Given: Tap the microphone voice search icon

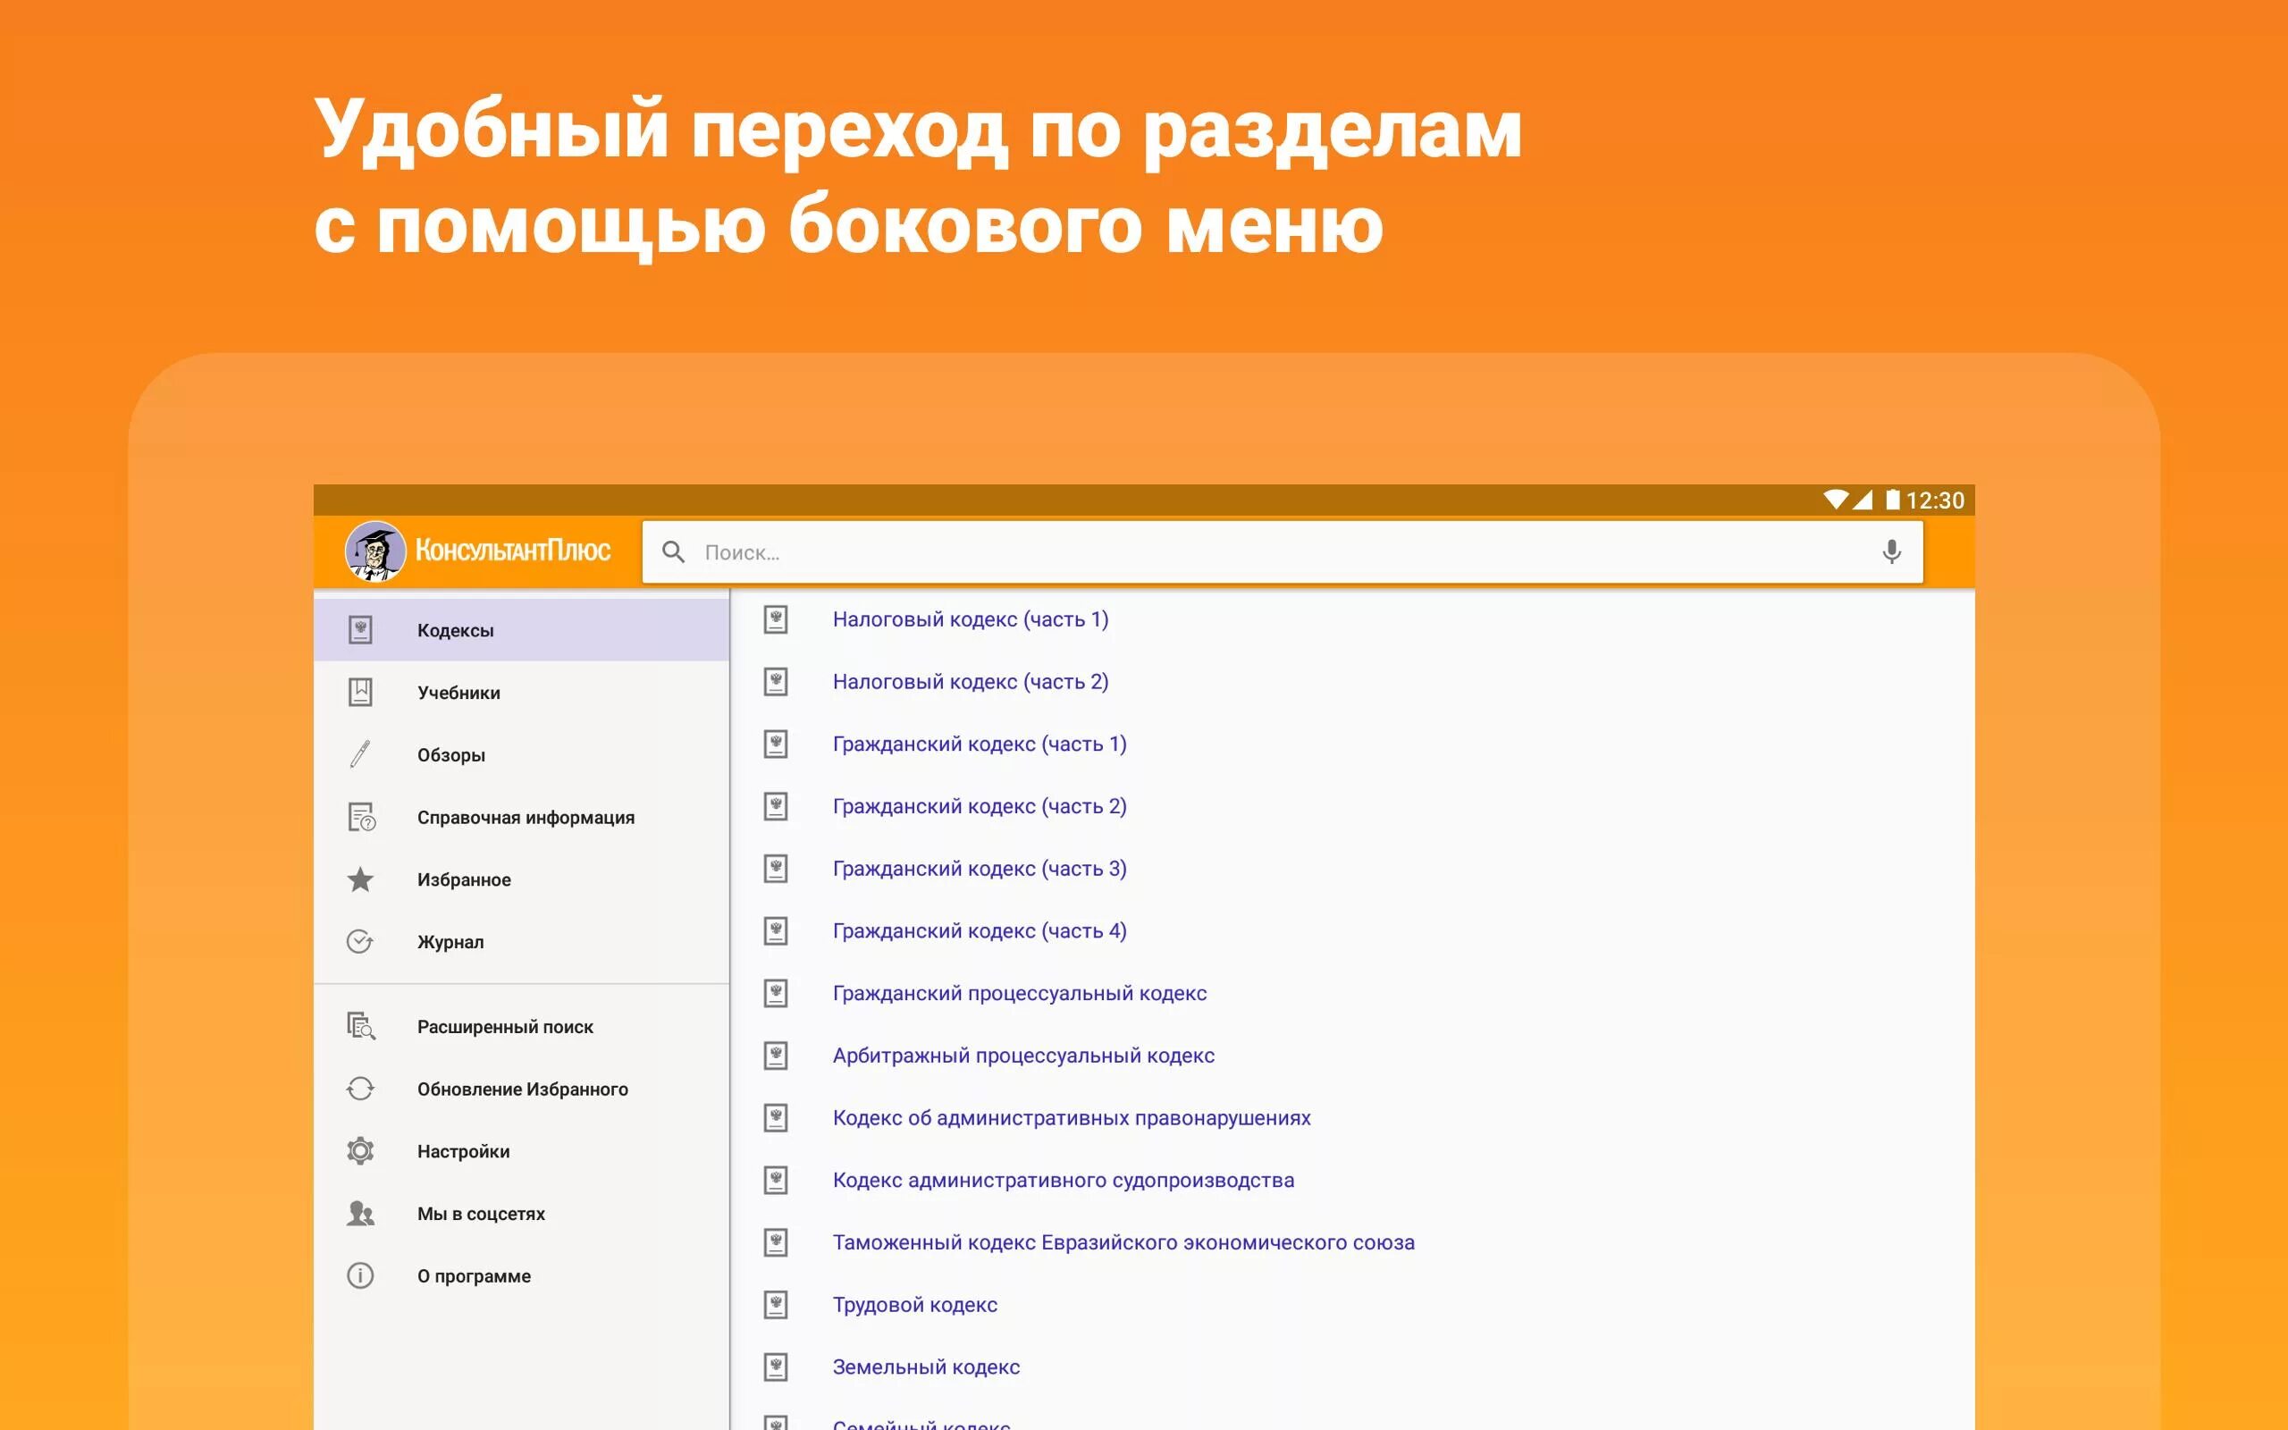Looking at the screenshot, I should pos(1891,551).
